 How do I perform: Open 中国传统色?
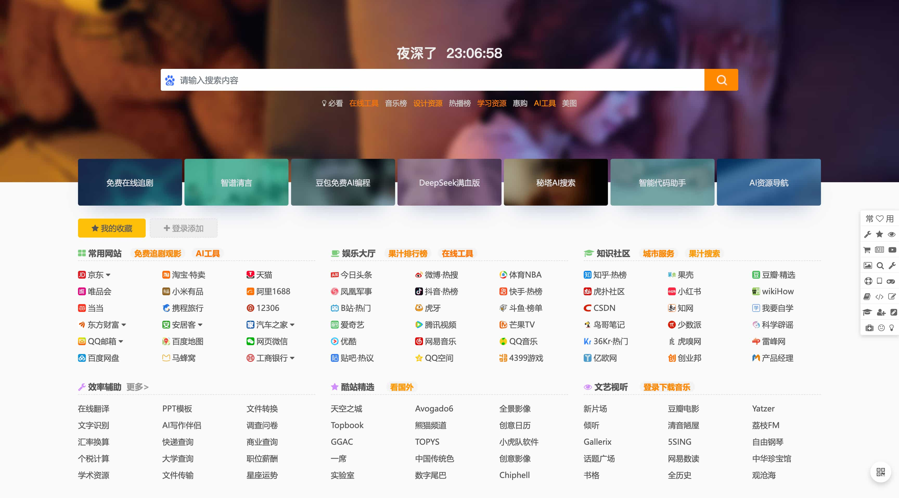tap(434, 458)
